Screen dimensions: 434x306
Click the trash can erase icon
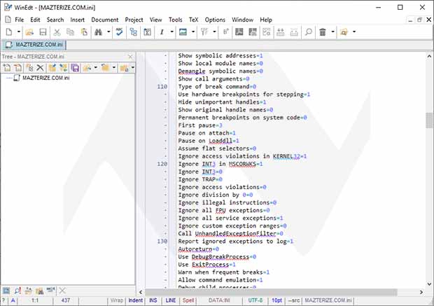tap(323, 32)
